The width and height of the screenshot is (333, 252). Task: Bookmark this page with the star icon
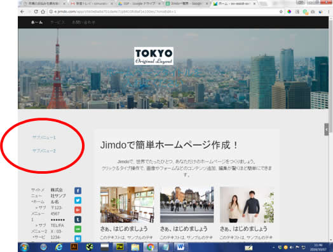(281, 11)
